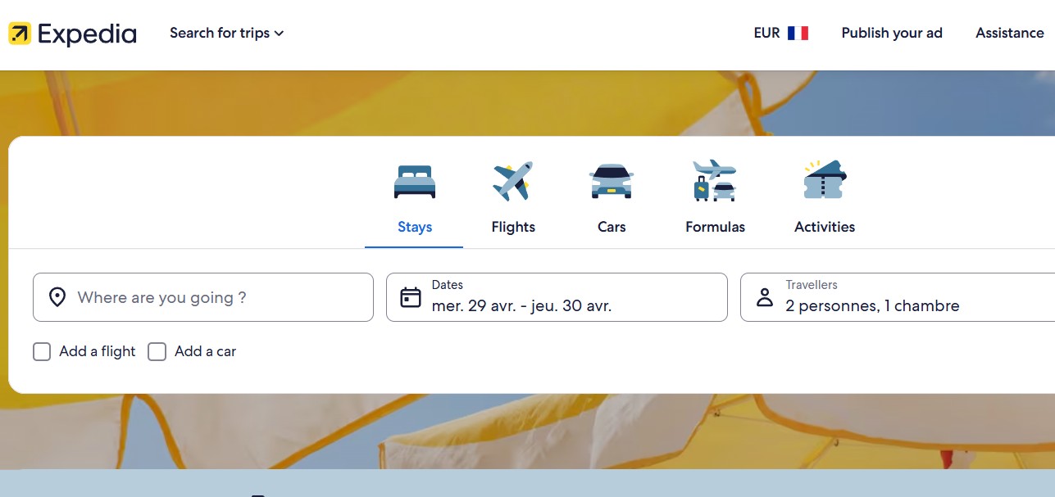This screenshot has width=1055, height=497.
Task: Click the Where are you going field
Action: [203, 297]
